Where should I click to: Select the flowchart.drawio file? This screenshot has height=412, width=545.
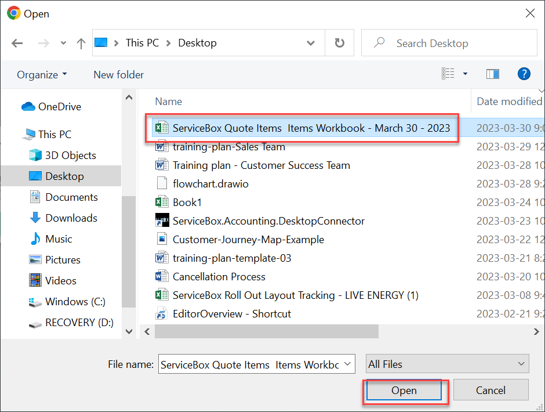point(210,184)
